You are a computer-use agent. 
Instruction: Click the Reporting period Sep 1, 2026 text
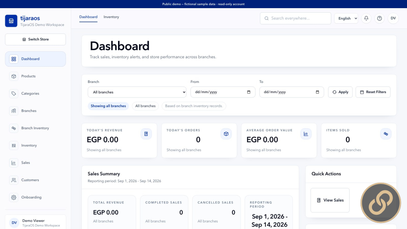click(x=124, y=181)
